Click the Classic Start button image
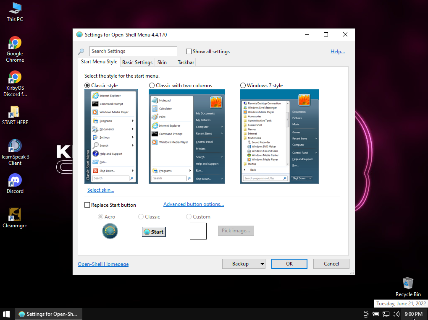 click(154, 232)
